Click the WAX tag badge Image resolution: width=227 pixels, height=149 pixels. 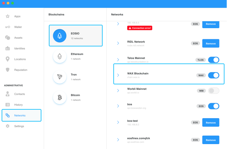(x=201, y=75)
